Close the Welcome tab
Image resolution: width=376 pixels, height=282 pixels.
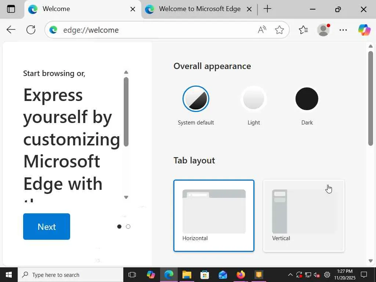click(x=133, y=9)
